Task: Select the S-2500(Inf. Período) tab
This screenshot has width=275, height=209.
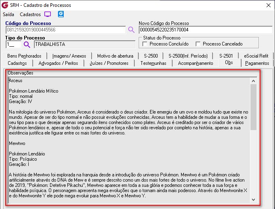Action: (188, 56)
